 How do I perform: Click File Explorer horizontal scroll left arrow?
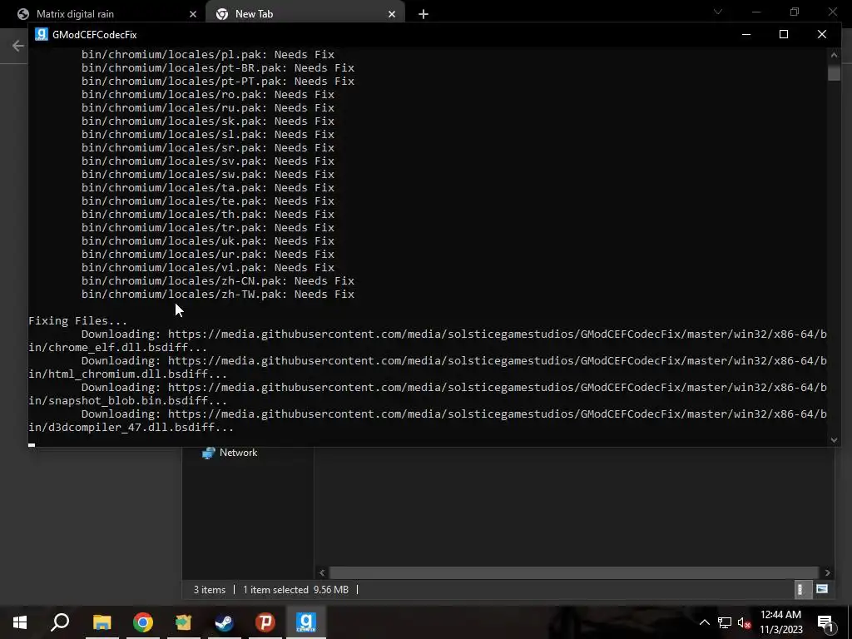pos(322,572)
